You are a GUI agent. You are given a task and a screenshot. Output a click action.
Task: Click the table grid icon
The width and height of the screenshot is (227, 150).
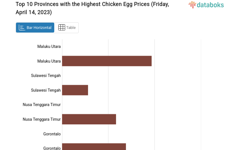point(61,28)
